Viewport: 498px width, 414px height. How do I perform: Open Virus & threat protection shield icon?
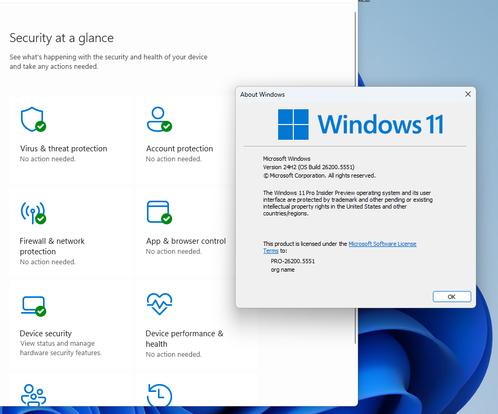click(x=33, y=119)
